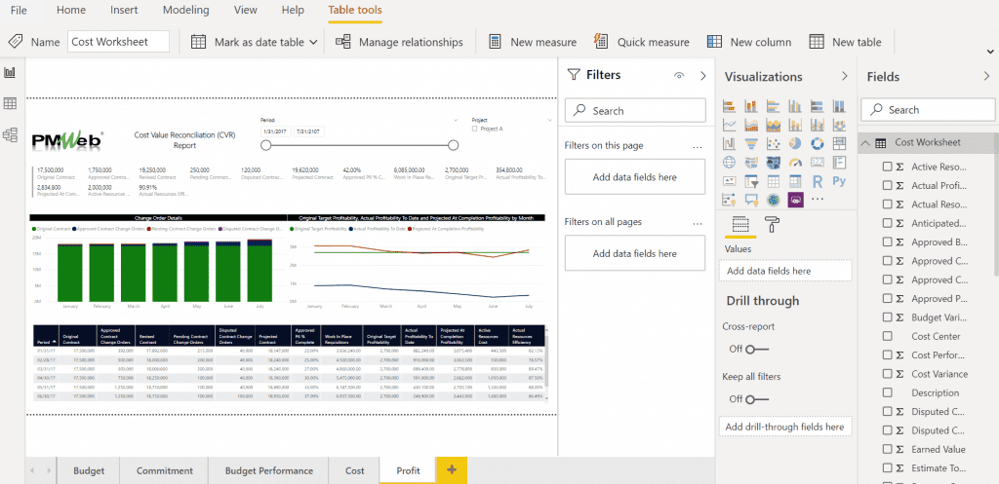Click the Quick measure button

(641, 42)
